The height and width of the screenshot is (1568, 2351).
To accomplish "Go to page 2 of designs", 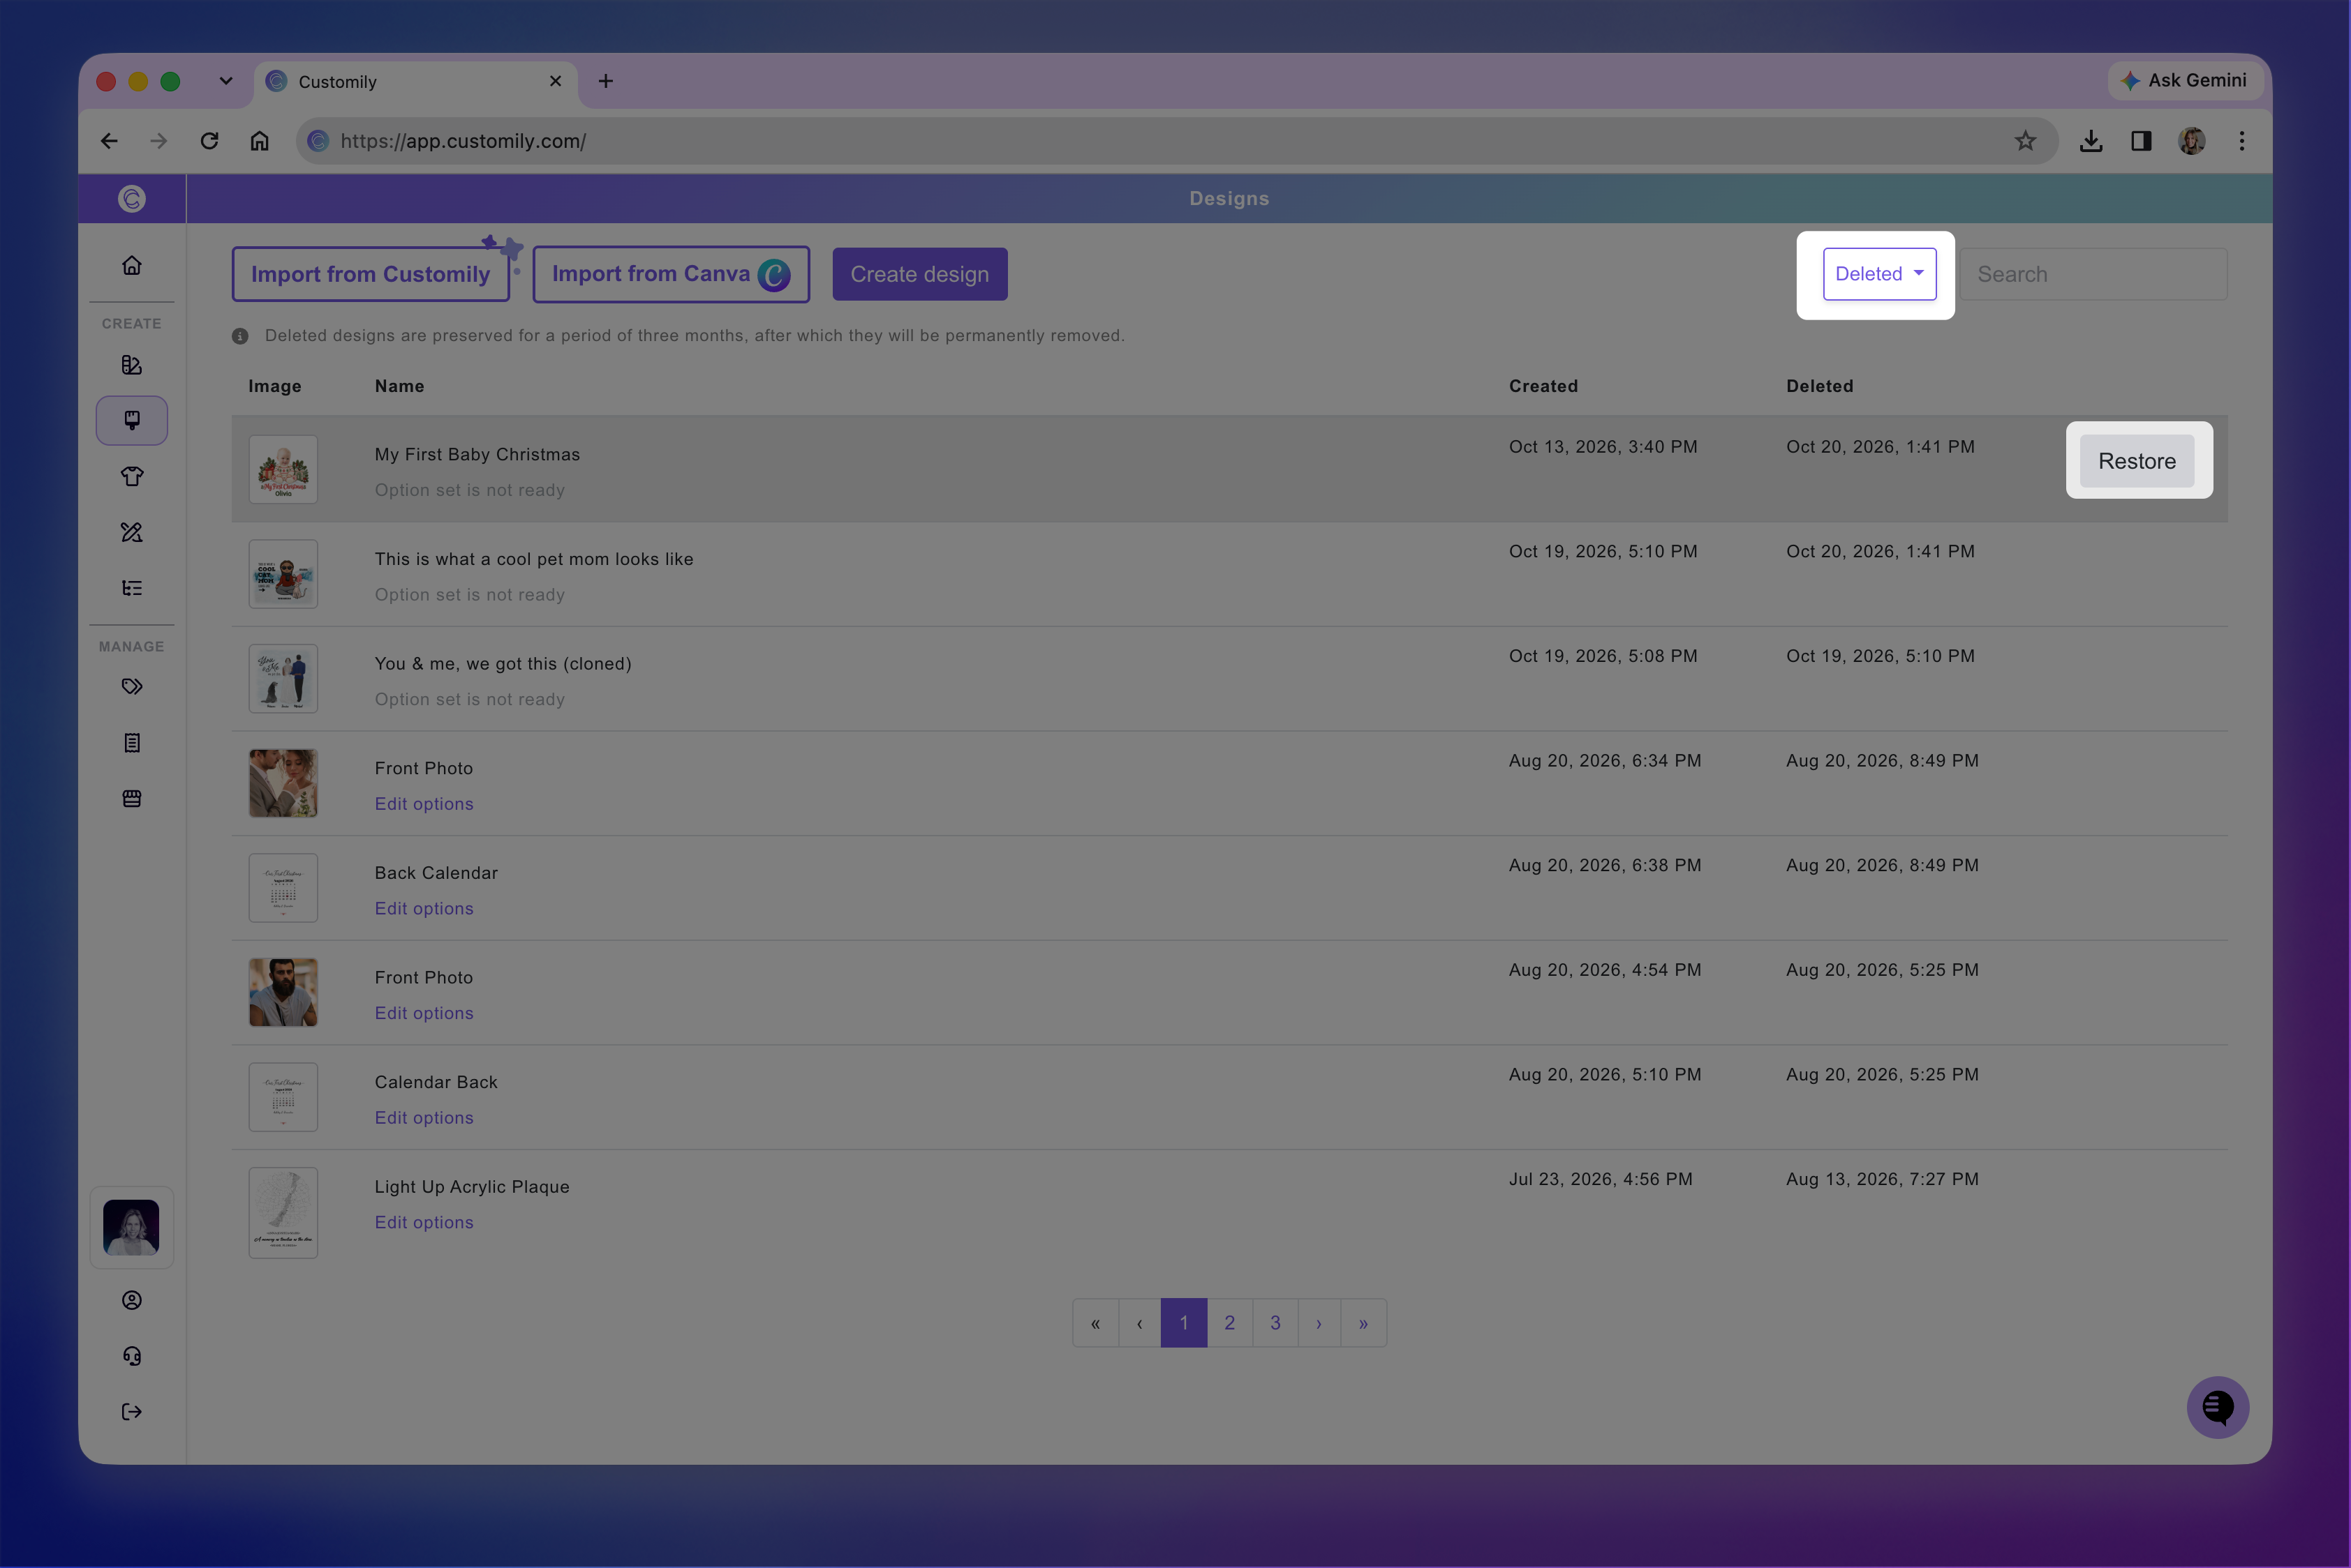I will 1229,1323.
